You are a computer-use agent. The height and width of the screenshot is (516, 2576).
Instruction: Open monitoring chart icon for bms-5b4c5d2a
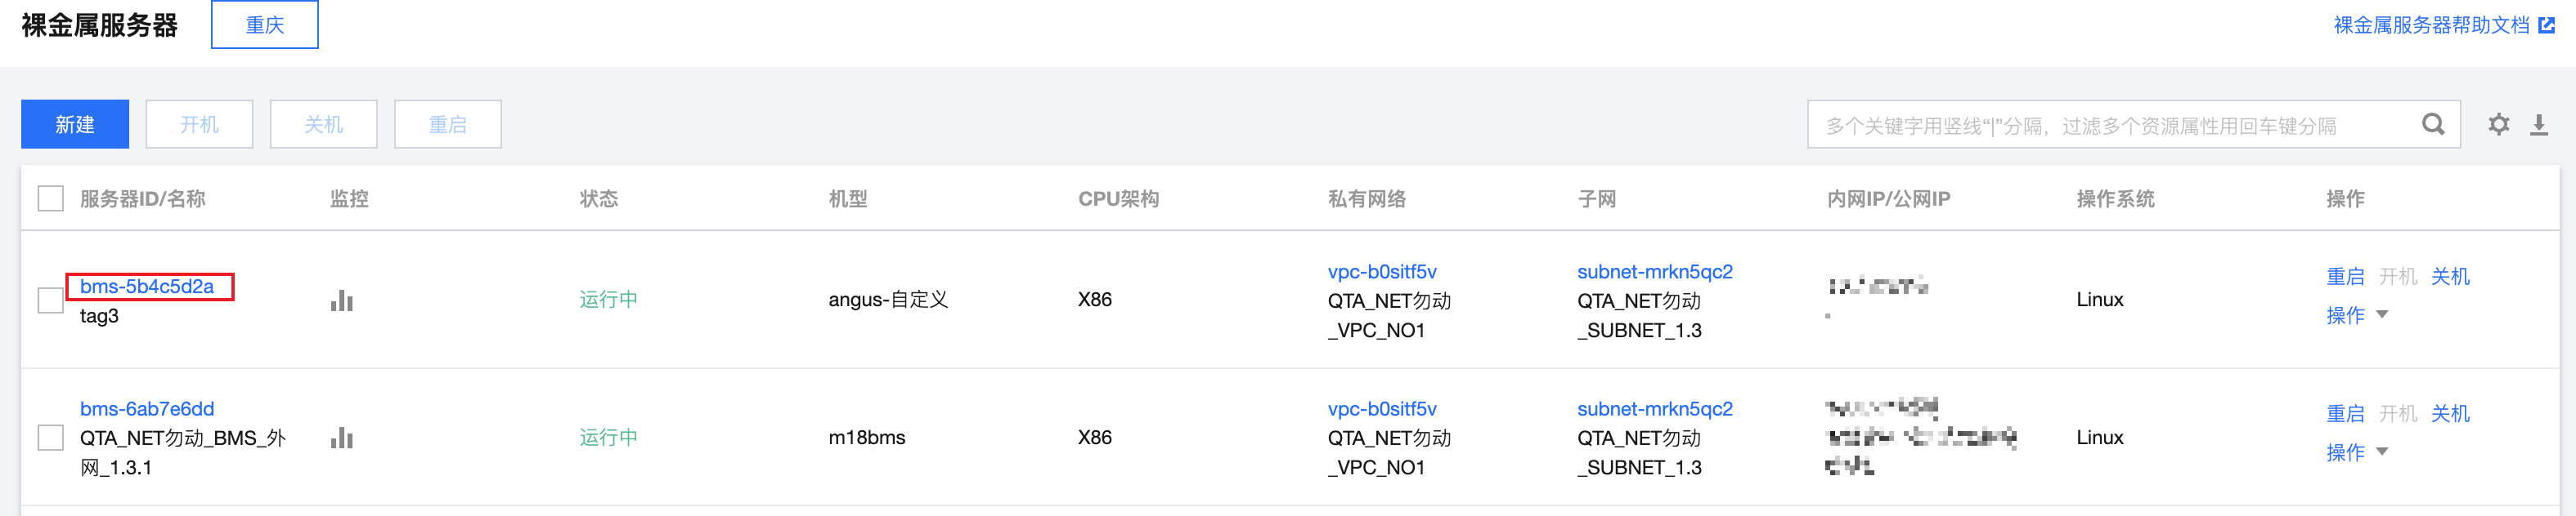[x=342, y=300]
